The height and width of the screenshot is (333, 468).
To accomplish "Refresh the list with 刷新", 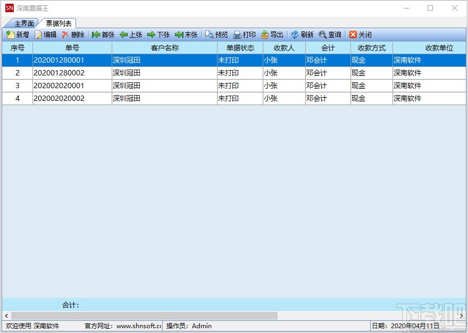I will click(302, 35).
